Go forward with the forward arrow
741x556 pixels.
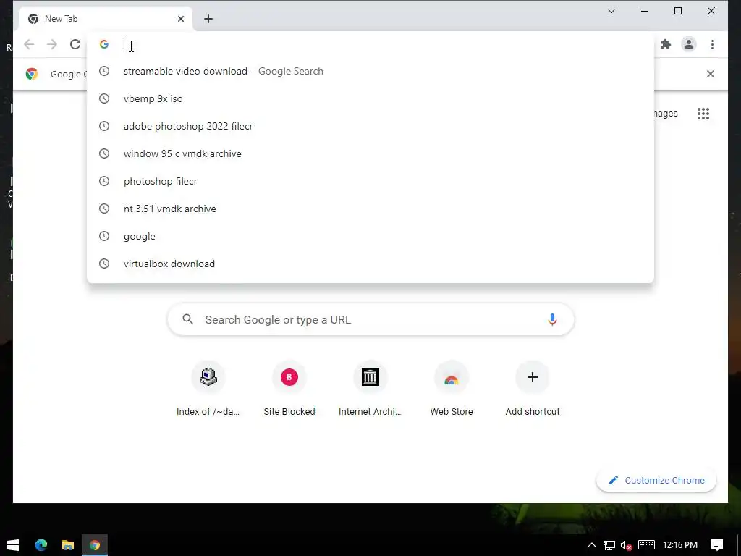(52, 44)
